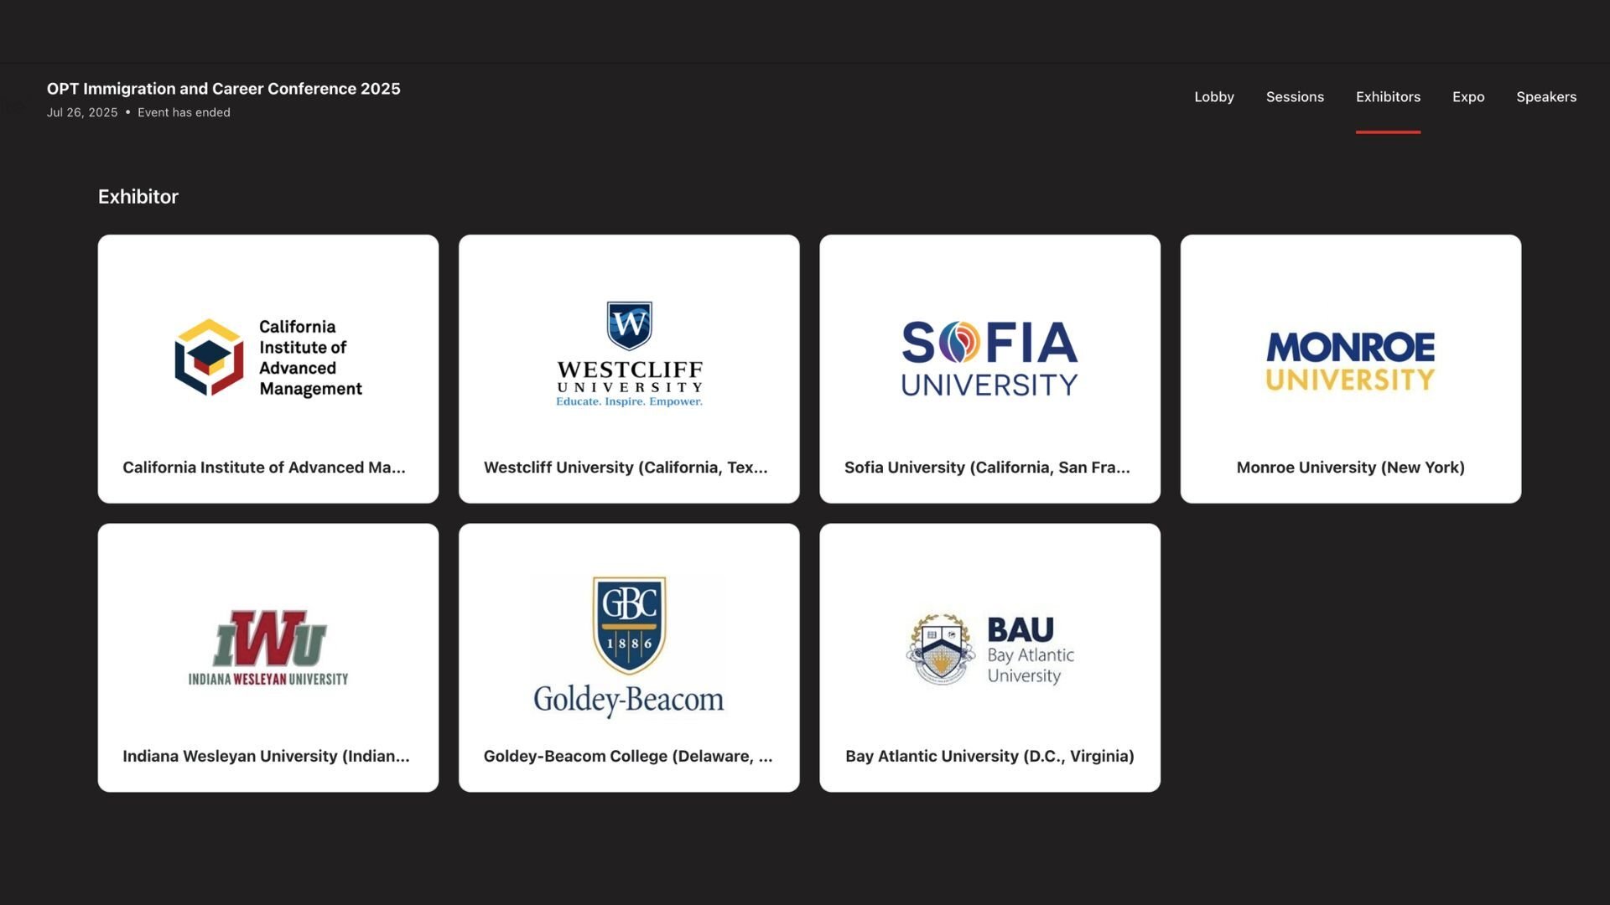Open the Speakers tab

[1546, 97]
